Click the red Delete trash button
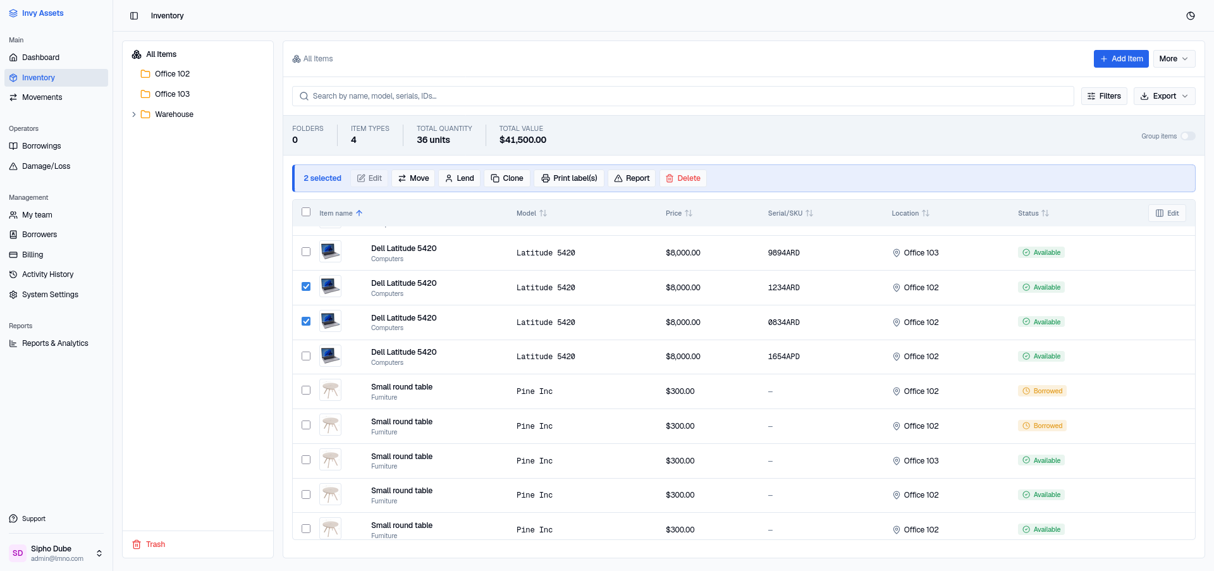The height and width of the screenshot is (571, 1214). coord(683,178)
